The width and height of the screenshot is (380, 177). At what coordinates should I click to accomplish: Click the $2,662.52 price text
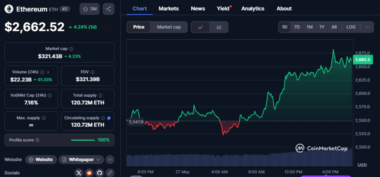coord(35,27)
